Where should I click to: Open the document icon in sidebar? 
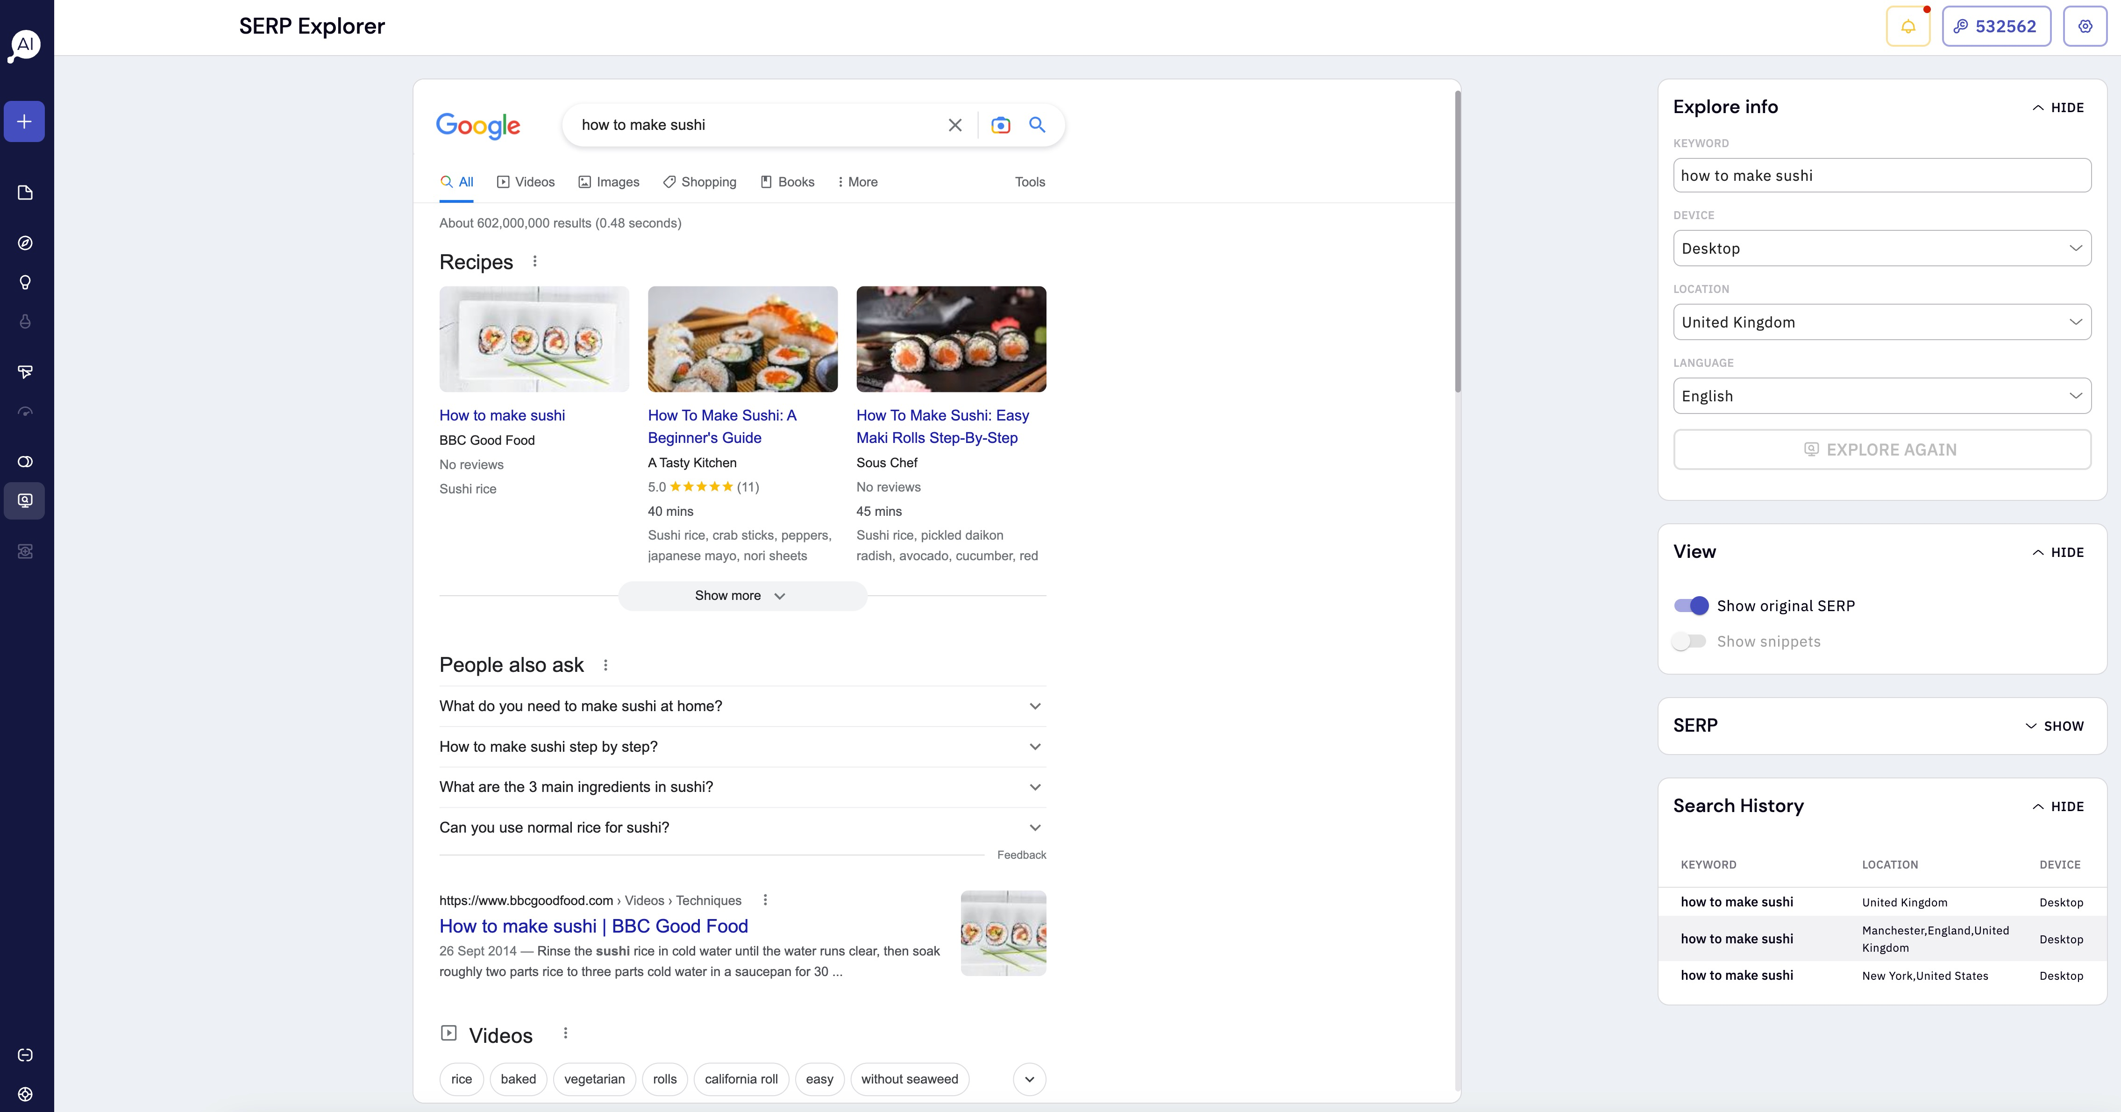(x=25, y=193)
